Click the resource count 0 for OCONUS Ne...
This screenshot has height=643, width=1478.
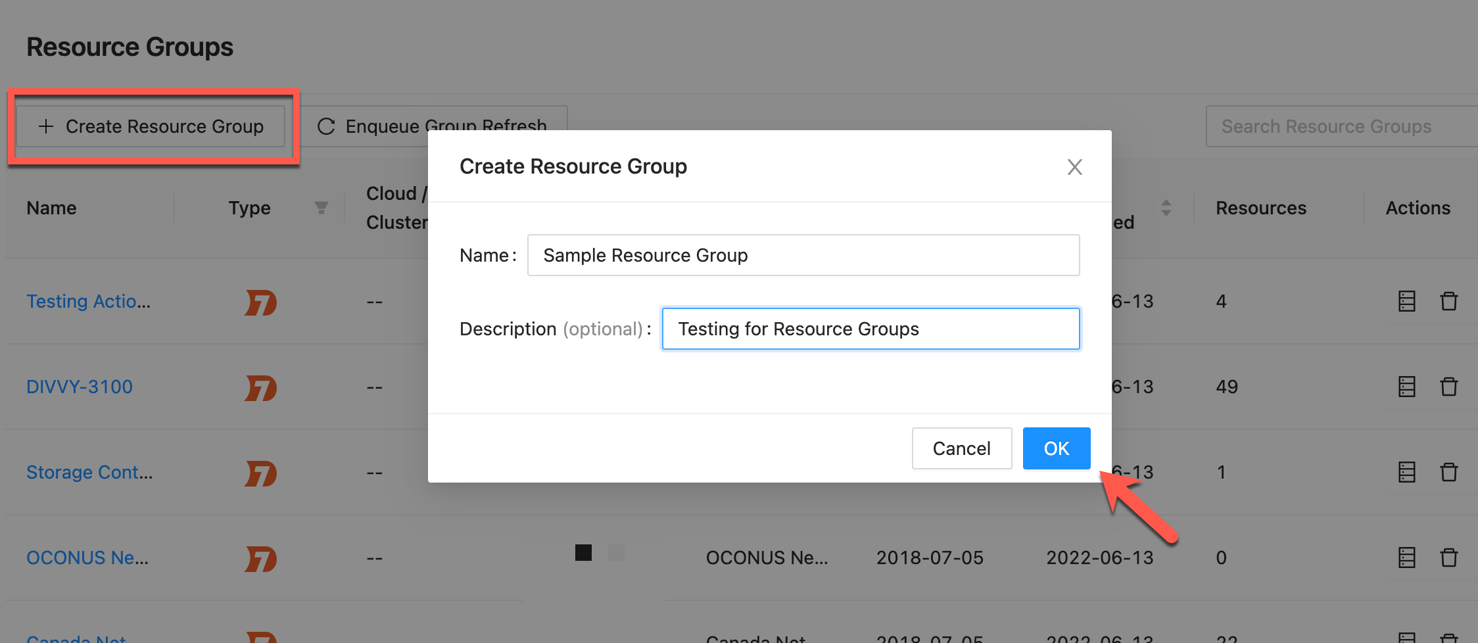pyautogui.click(x=1221, y=558)
